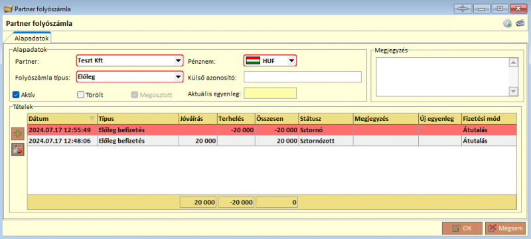The width and height of the screenshot is (531, 239).
Task: Click the app icon in title bar
Action: pos(9,9)
